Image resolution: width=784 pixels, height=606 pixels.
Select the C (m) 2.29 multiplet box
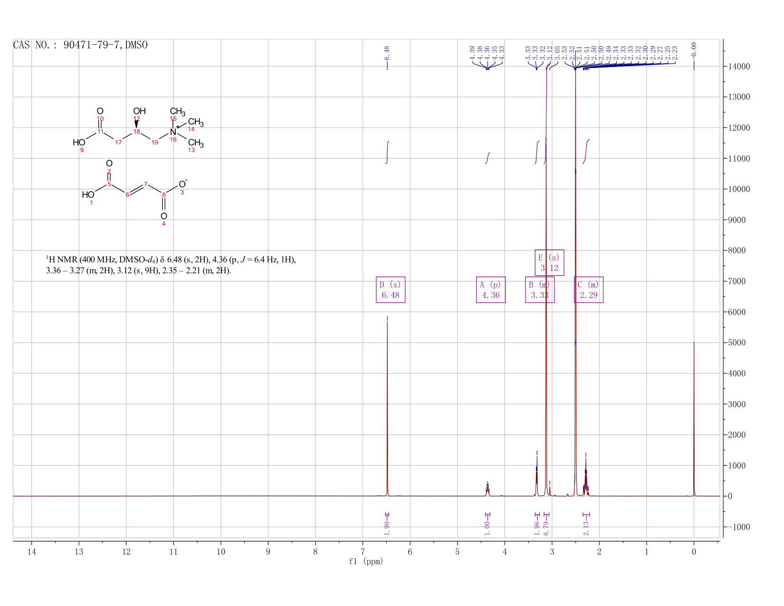[589, 289]
